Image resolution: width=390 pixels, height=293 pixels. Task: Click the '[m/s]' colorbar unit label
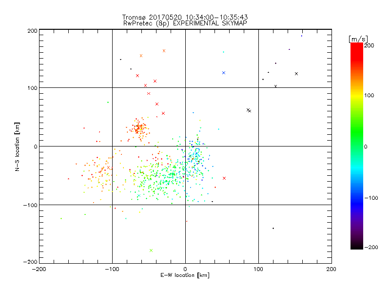coord(358,39)
